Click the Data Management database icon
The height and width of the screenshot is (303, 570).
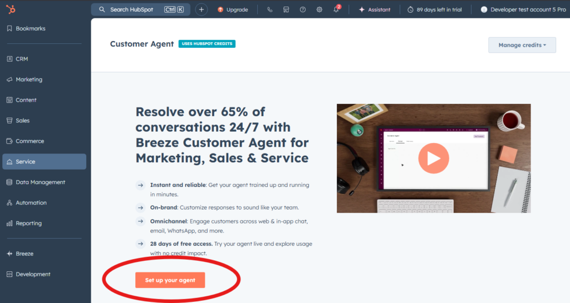coord(9,182)
